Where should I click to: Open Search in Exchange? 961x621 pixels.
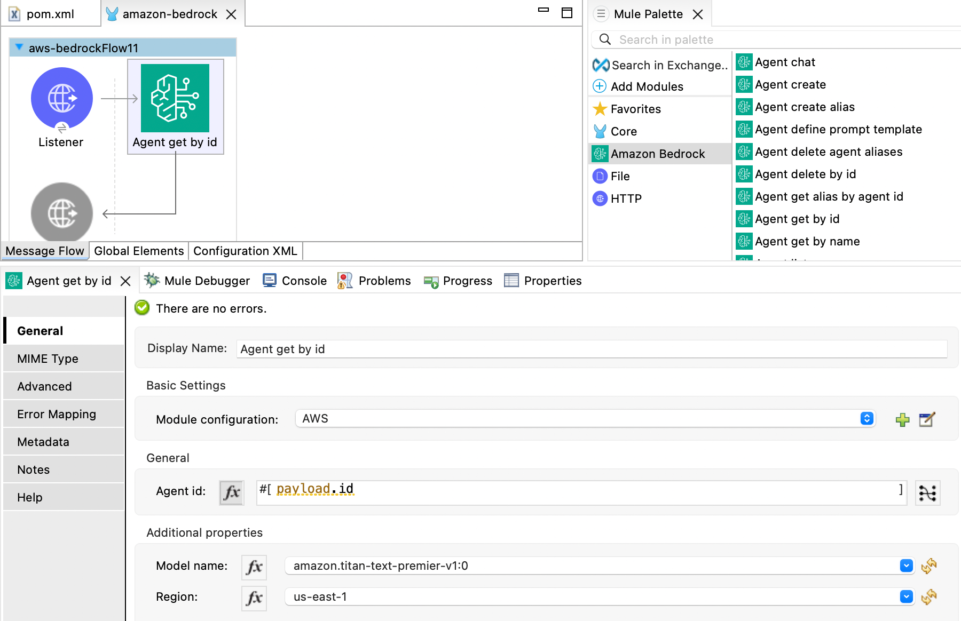660,65
